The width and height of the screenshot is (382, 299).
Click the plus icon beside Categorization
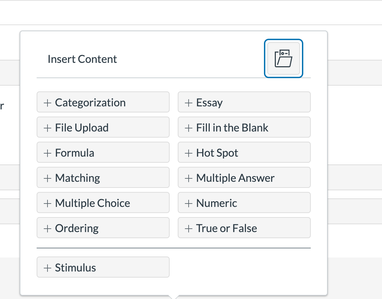47,103
